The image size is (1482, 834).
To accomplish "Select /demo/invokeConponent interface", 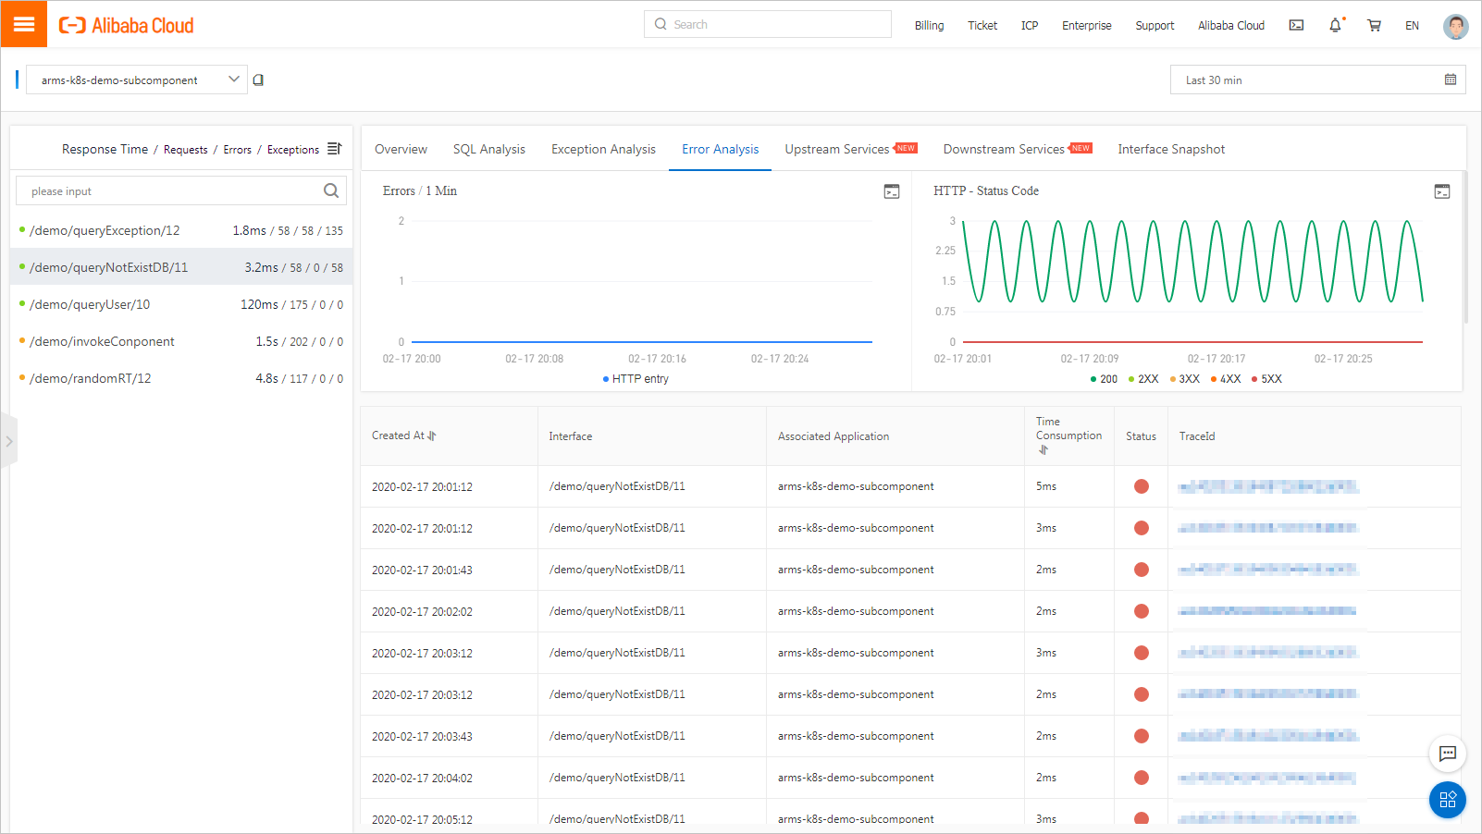I will click(x=181, y=341).
